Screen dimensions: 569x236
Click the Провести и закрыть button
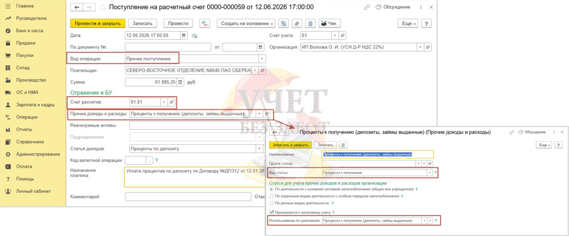tap(97, 24)
